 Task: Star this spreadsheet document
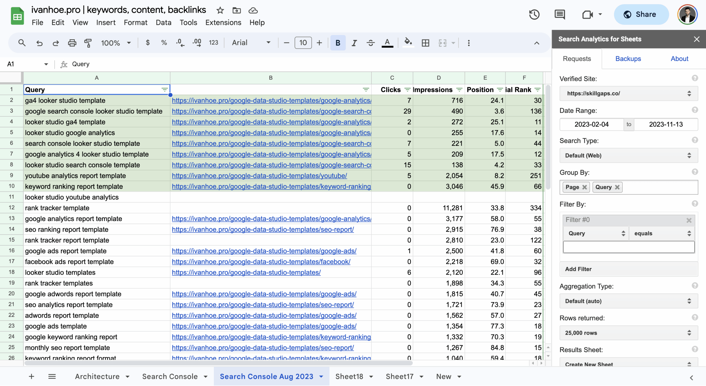point(220,10)
